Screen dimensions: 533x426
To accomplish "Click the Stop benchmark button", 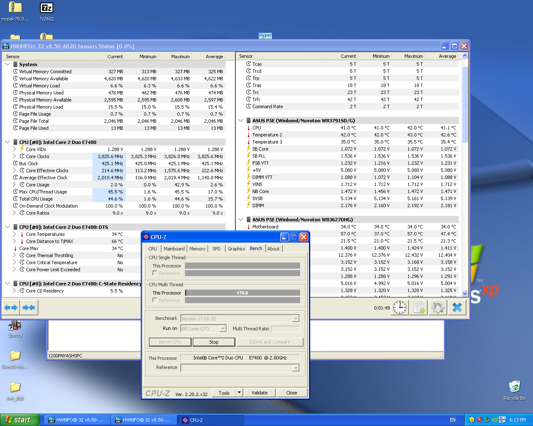I will (x=214, y=342).
